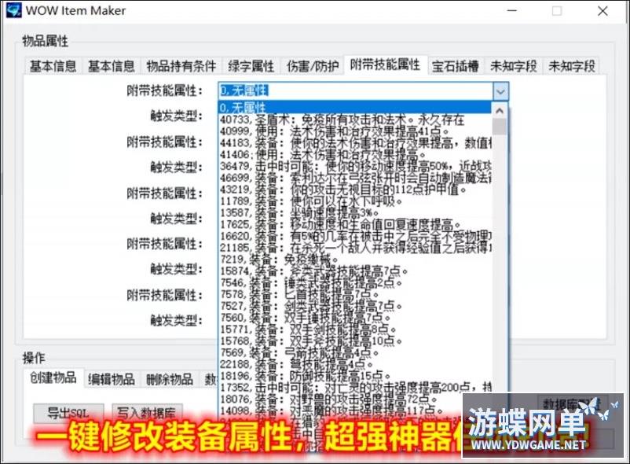The height and width of the screenshot is (464, 630).
Task: Switch to the 编辑物品 operation tab
Action: coord(111,379)
